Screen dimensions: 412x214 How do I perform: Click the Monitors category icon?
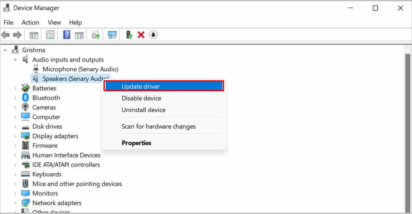click(26, 193)
